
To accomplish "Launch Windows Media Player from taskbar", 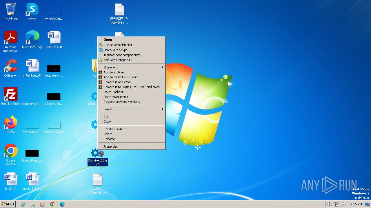I will point(43,204).
